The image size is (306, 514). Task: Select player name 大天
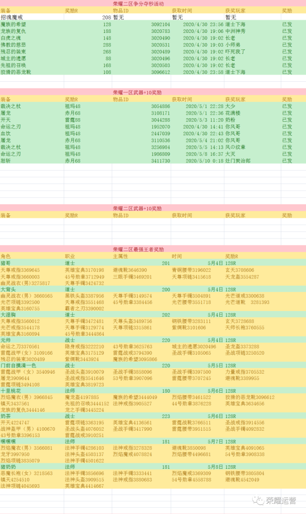click(x=230, y=154)
